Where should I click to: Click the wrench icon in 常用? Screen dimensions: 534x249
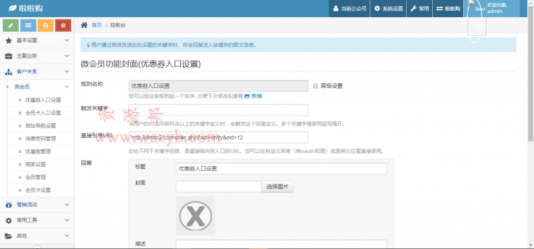tap(413, 8)
